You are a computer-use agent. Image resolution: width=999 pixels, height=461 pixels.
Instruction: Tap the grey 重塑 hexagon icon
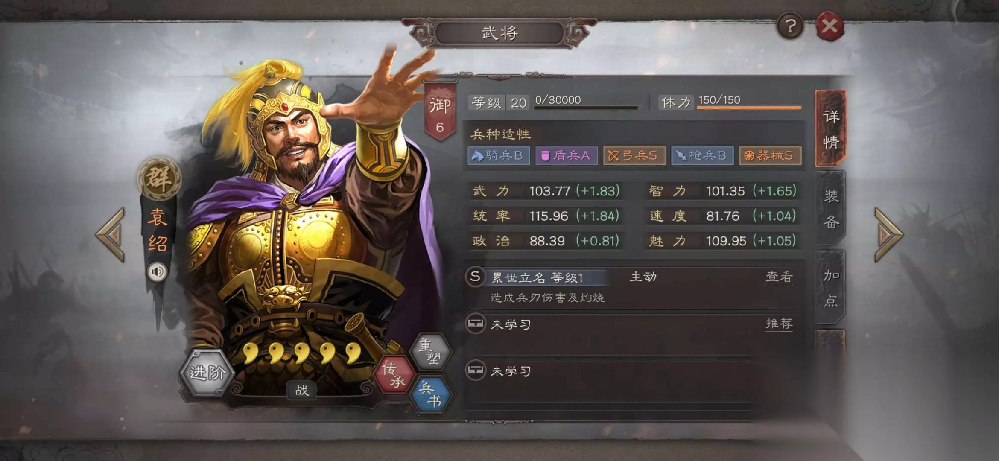[430, 351]
